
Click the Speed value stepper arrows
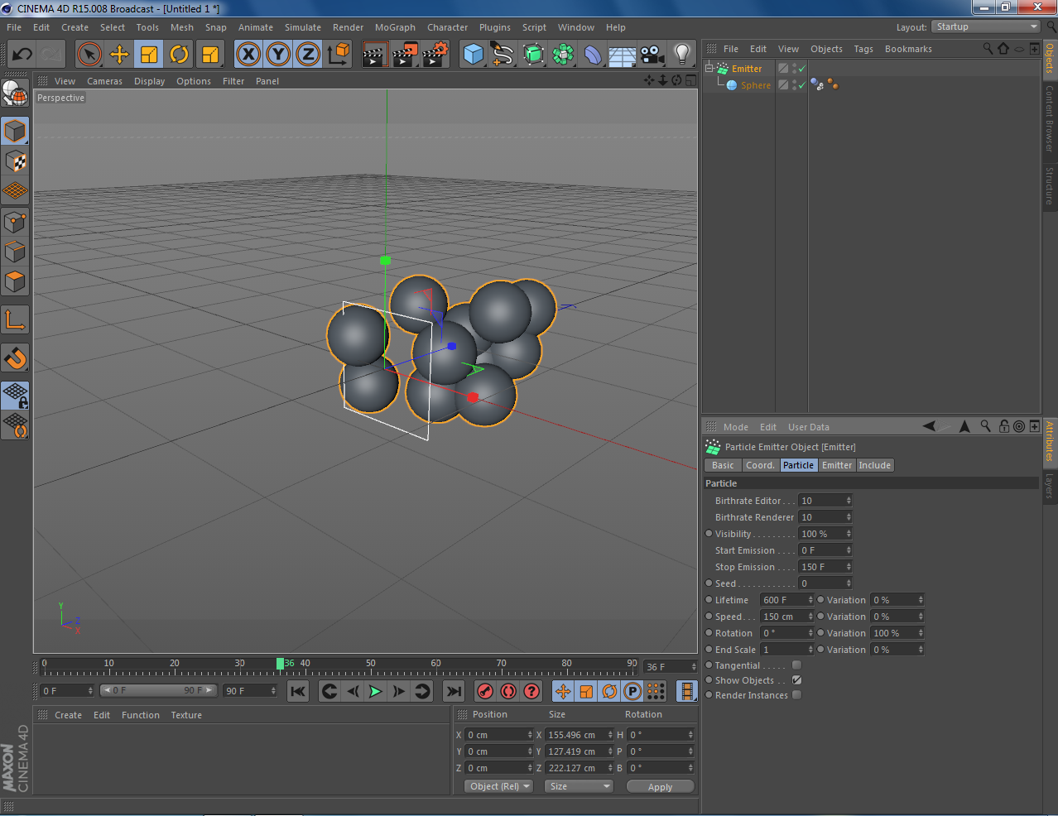click(810, 617)
